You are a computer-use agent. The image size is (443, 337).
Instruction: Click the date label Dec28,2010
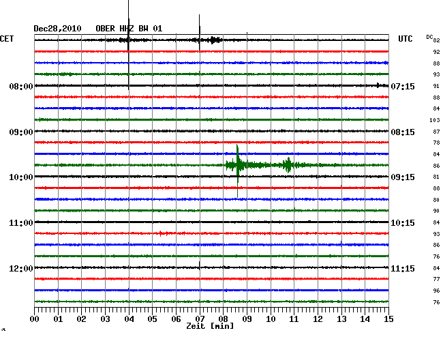[57, 29]
